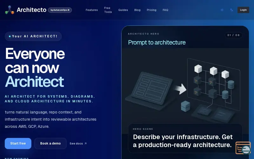
Task: Click the prompt-to-architecture hero illustration
Action: click(x=185, y=91)
